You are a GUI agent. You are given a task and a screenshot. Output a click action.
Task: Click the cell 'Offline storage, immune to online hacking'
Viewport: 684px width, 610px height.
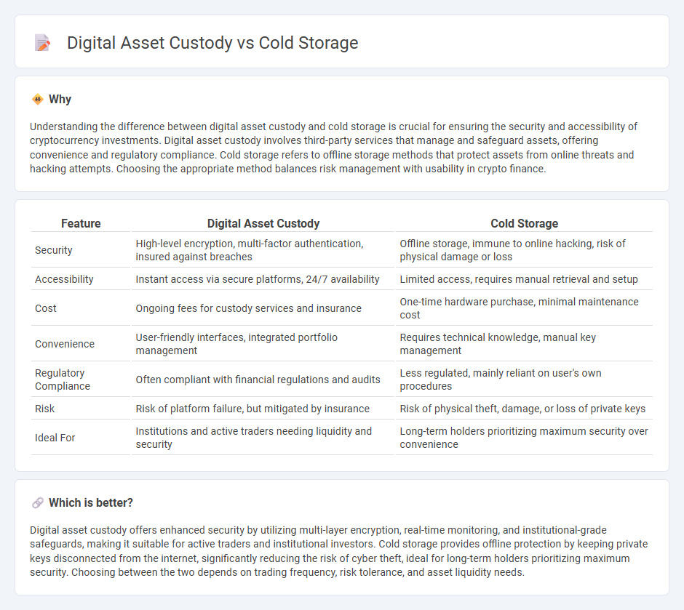[524, 250]
